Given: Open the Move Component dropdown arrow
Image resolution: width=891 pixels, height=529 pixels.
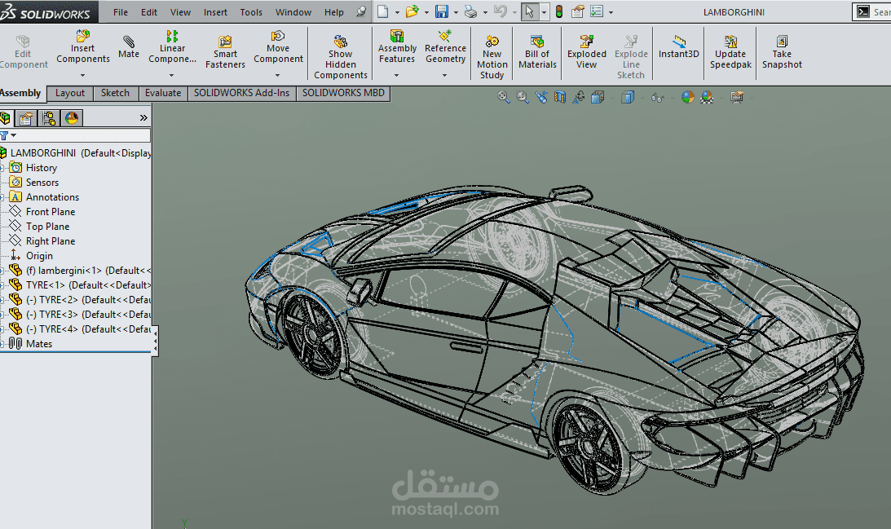Looking at the screenshot, I should pos(277,75).
